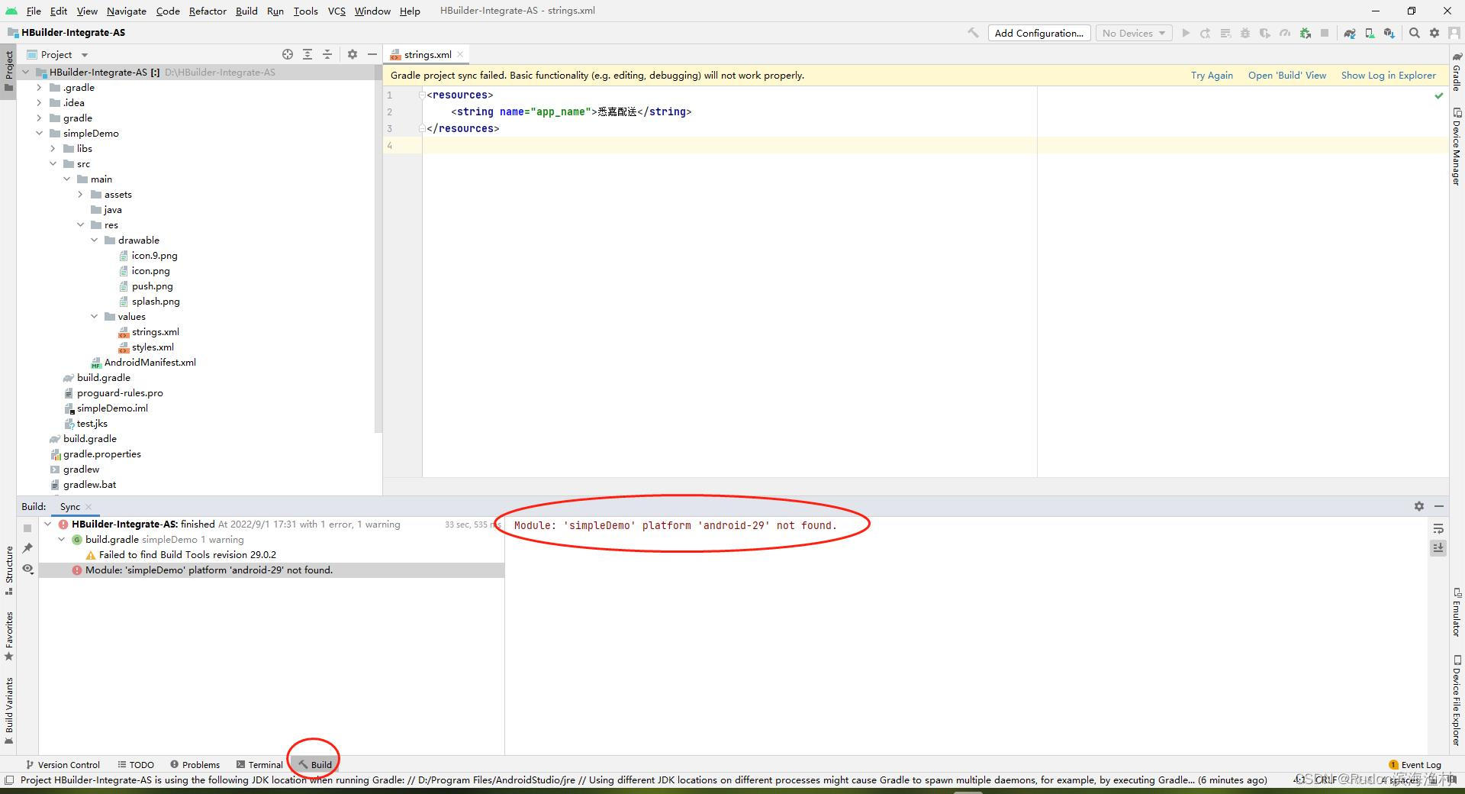1465x794 pixels.
Task: Open the Project view switcher dropdown
Action: point(84,54)
